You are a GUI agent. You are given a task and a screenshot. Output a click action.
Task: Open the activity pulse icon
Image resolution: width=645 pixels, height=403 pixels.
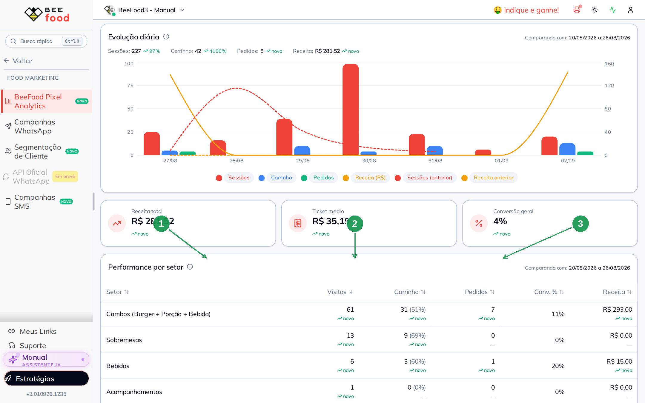pos(613,10)
